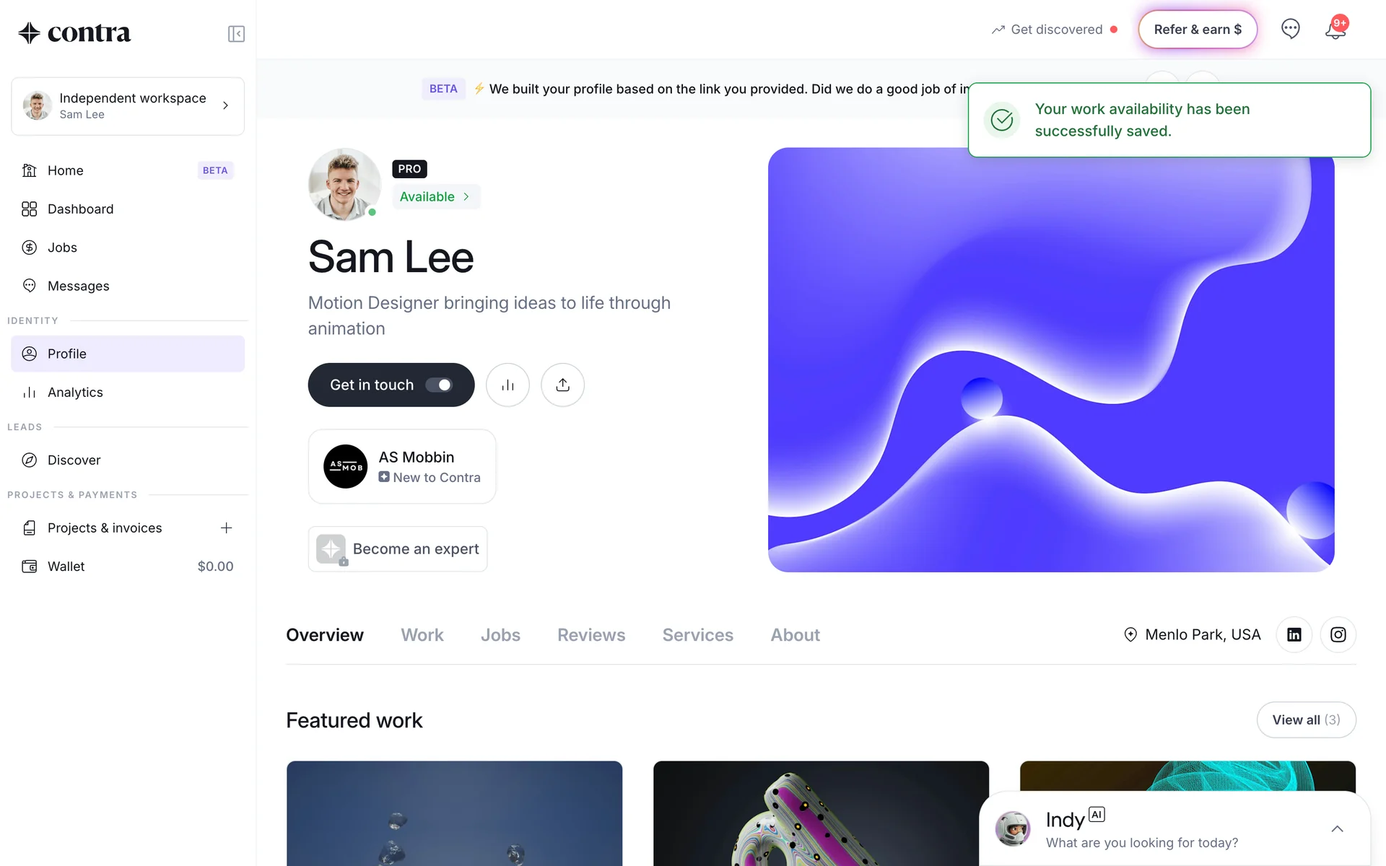Screen dimensions: 1386x866
Task: Expand the Available status chevron
Action: (466, 196)
